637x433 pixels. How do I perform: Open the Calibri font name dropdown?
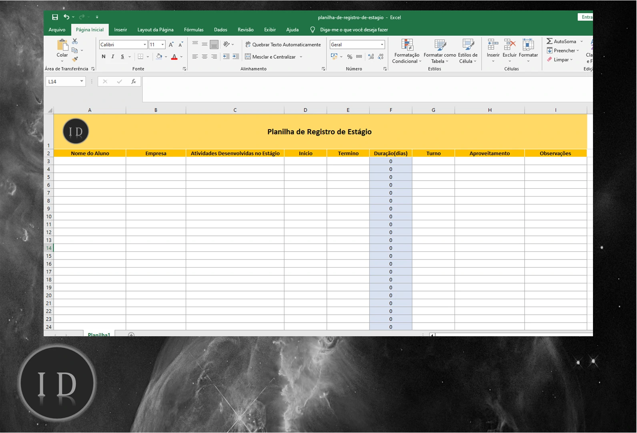[x=144, y=45]
